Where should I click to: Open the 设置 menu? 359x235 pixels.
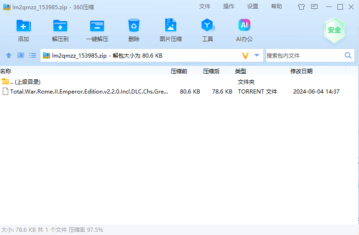(253, 6)
